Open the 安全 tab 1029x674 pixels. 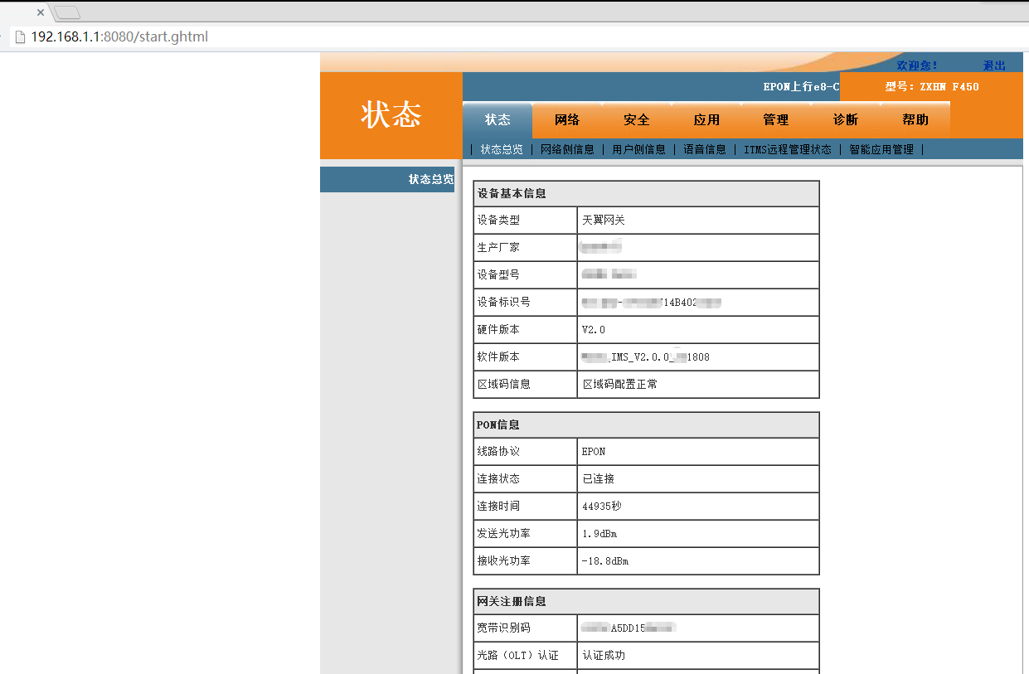[636, 119]
